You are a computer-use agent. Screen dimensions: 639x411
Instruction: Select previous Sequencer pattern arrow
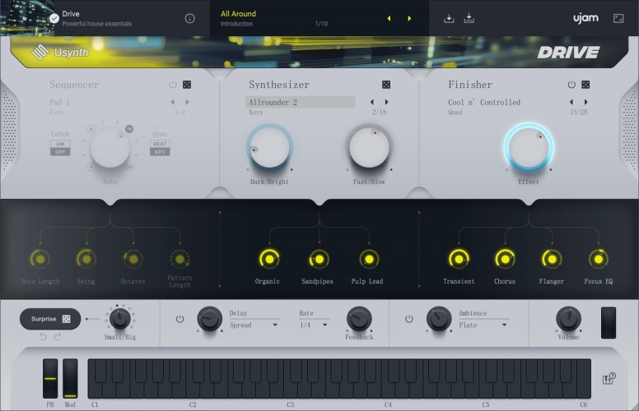coord(173,102)
